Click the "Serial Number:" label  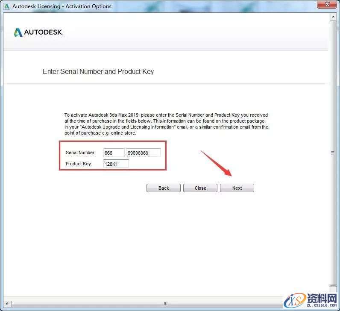(81, 153)
